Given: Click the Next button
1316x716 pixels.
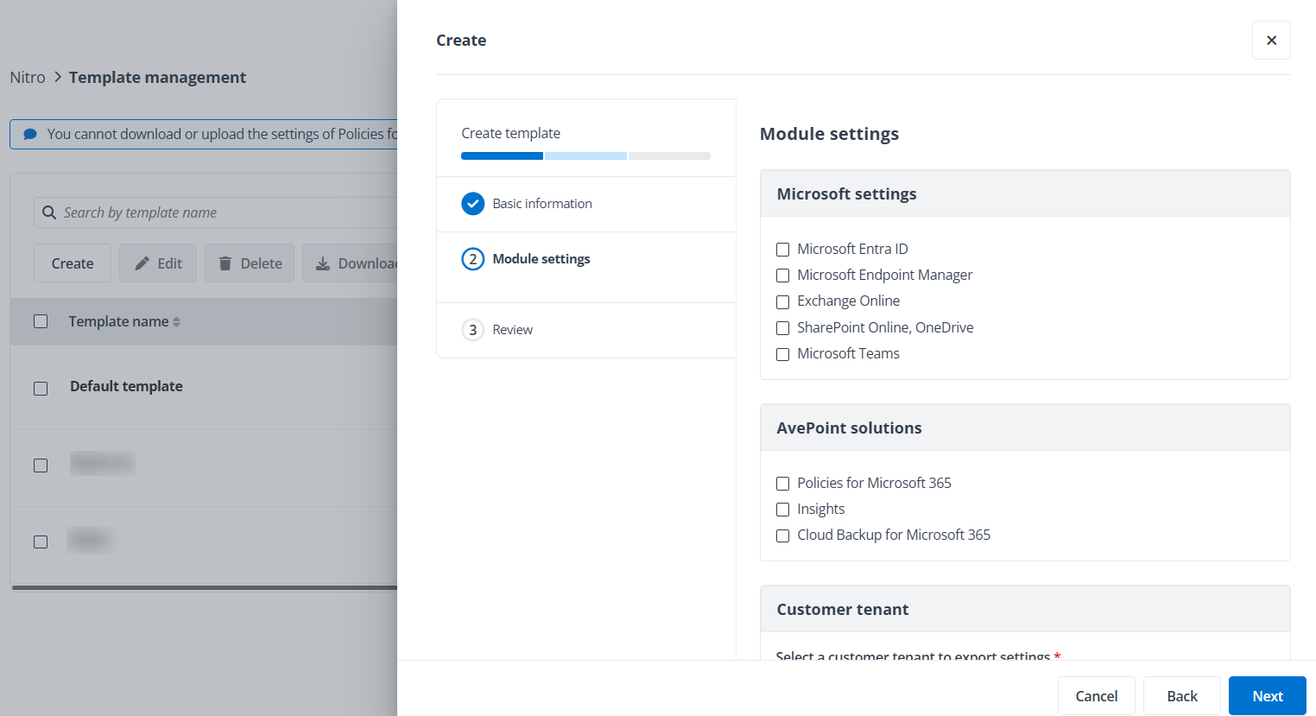Looking at the screenshot, I should pos(1268,696).
